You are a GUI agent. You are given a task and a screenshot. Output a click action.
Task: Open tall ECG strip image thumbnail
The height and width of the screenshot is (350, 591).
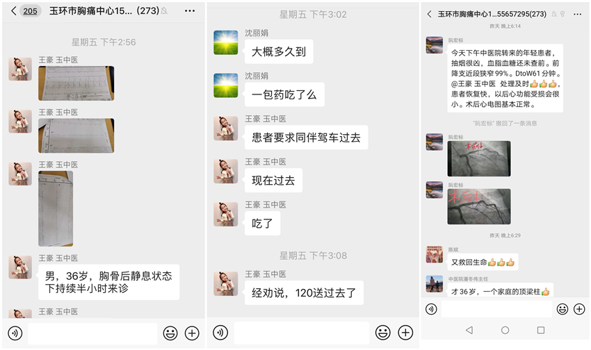[56, 208]
